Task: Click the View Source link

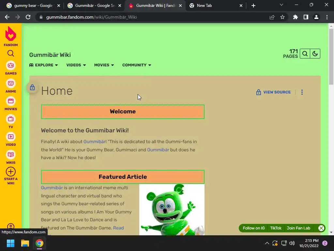Action: point(273,92)
